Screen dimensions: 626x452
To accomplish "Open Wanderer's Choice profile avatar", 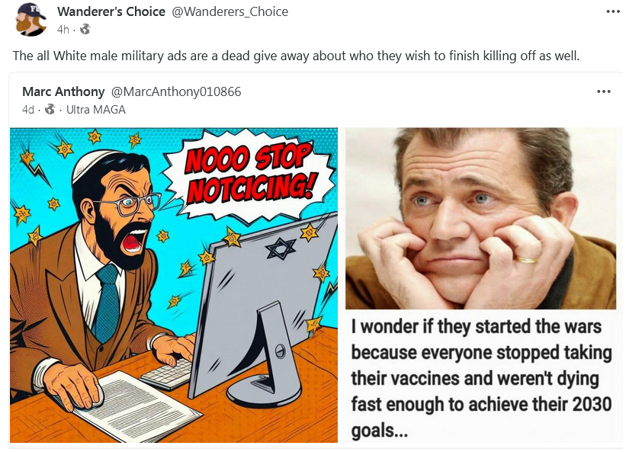I will pyautogui.click(x=30, y=20).
